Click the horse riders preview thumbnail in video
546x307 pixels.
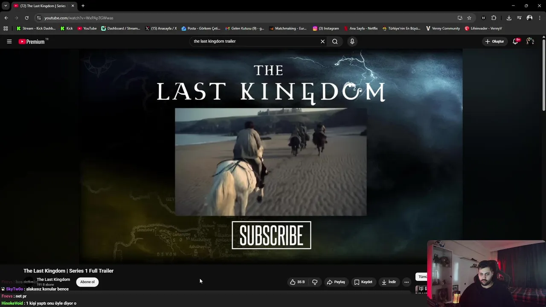(270, 162)
